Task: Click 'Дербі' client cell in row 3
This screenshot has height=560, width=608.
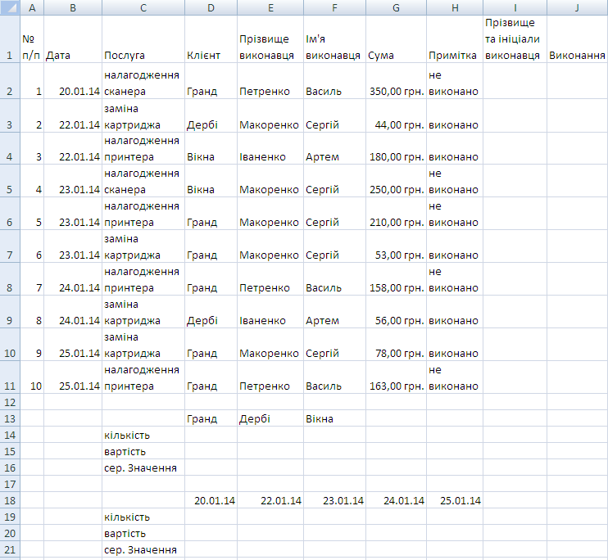Action: 211,115
